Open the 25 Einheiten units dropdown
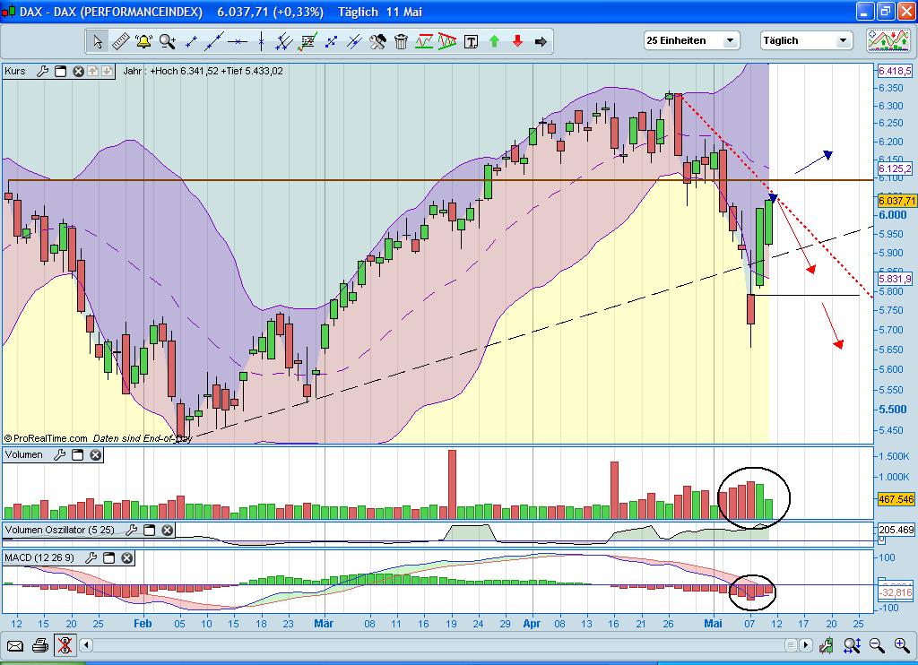The image size is (918, 665). pyautogui.click(x=692, y=40)
